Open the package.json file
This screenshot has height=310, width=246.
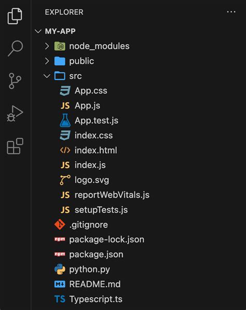pos(96,254)
